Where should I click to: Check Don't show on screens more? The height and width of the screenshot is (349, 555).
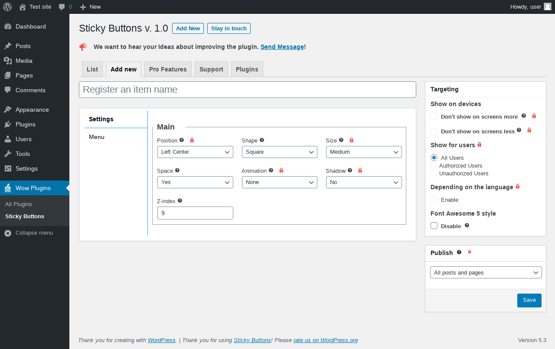point(434,116)
